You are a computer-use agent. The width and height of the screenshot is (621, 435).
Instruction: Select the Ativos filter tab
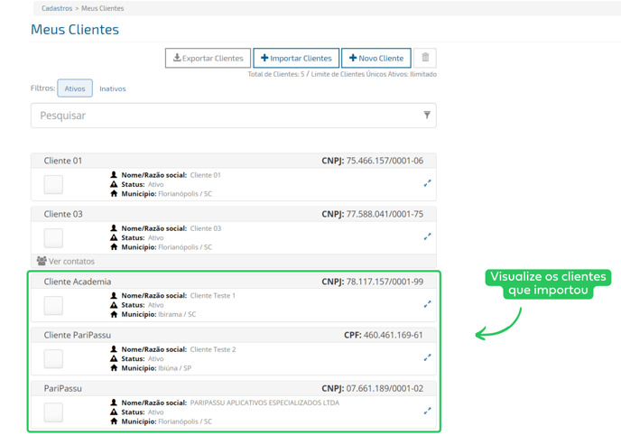[75, 88]
